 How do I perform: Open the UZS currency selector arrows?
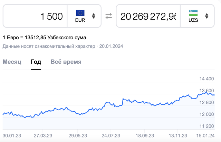click(206, 16)
